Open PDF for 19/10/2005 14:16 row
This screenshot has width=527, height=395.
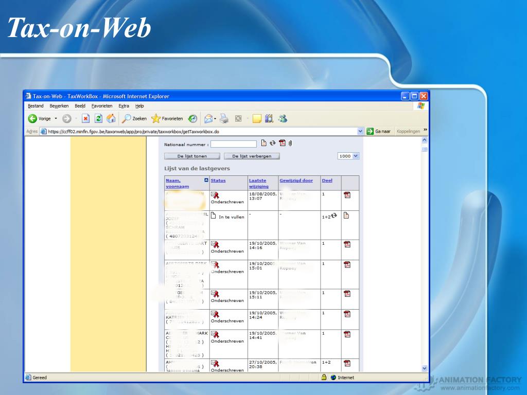347,244
